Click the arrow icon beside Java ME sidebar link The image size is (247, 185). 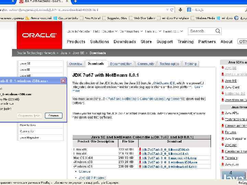(223, 81)
